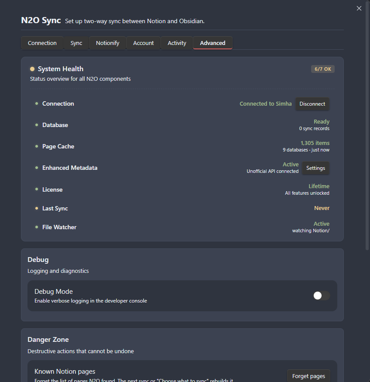The width and height of the screenshot is (370, 382).
Task: Click the Enhanced Metadata row status dot
Action: (x=37, y=168)
